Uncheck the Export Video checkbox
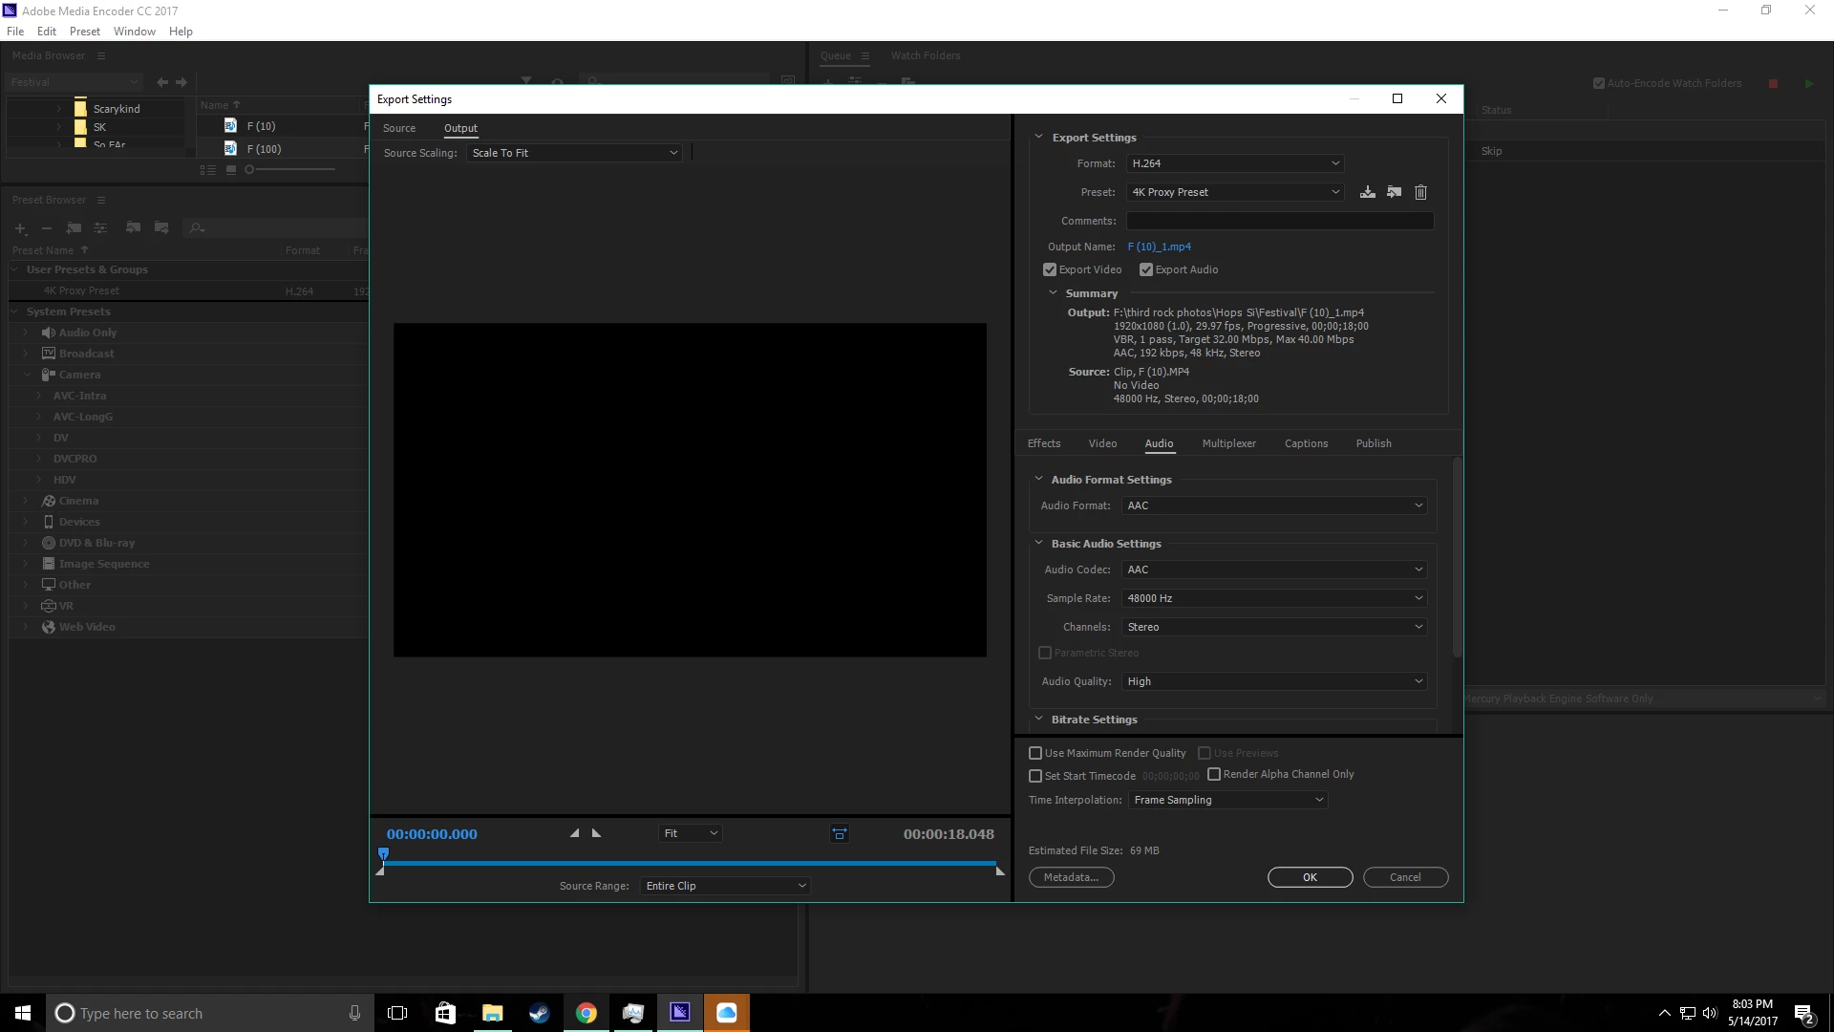This screenshot has width=1834, height=1032. click(x=1050, y=269)
